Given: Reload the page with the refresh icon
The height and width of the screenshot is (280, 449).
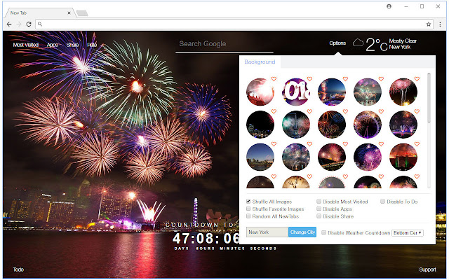Looking at the screenshot, I should (29, 24).
